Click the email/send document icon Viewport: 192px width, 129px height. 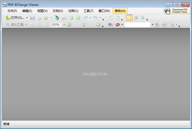(x=46, y=18)
